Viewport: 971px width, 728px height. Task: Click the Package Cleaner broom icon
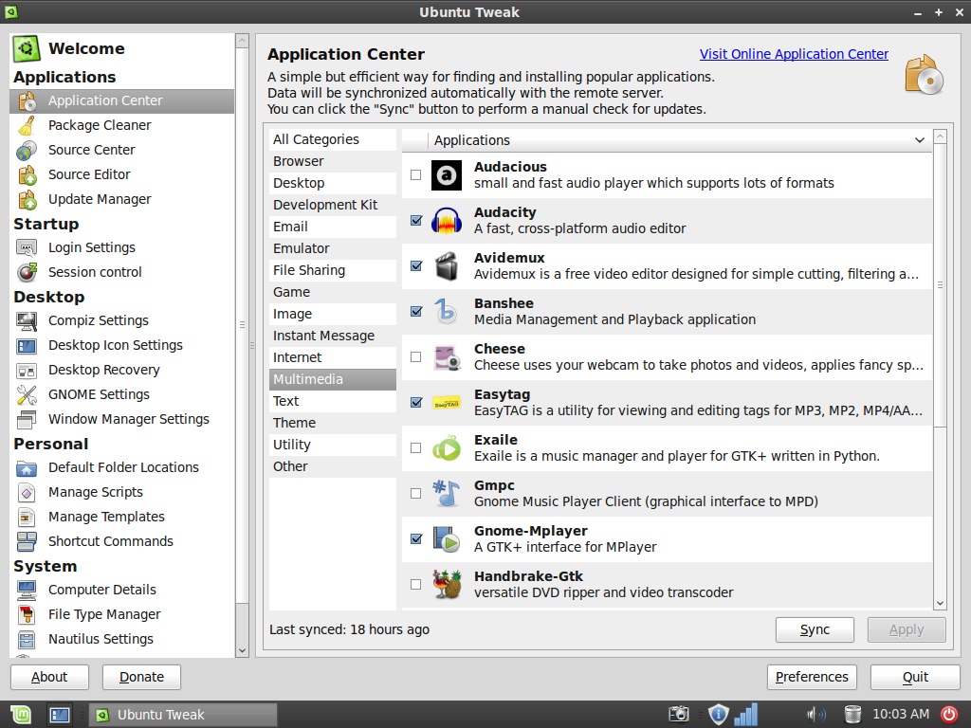27,125
